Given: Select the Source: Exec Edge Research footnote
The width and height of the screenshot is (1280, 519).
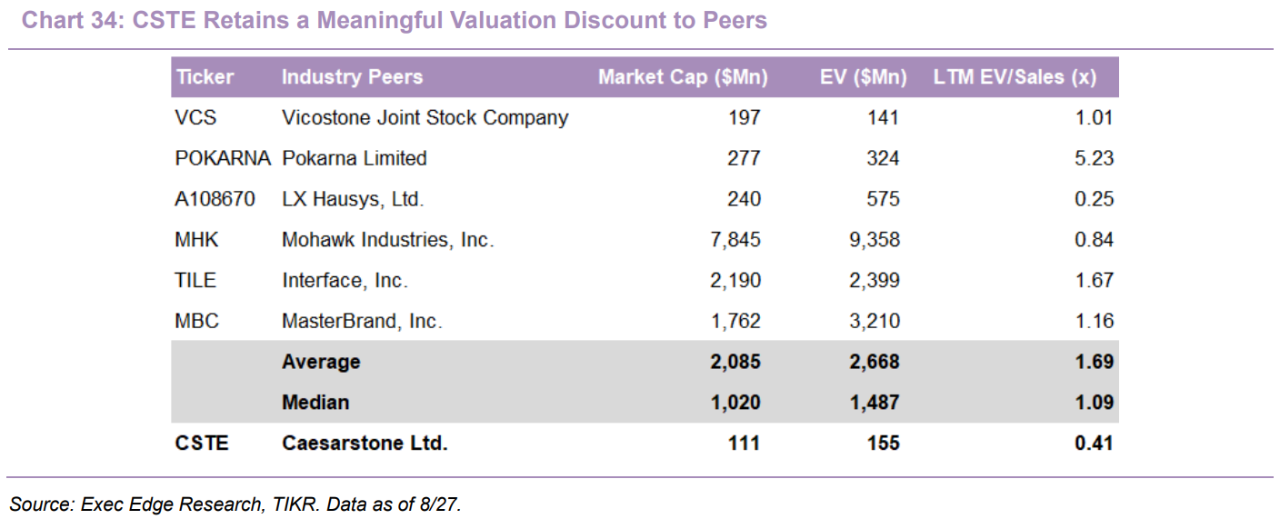Looking at the screenshot, I should pyautogui.click(x=235, y=503).
